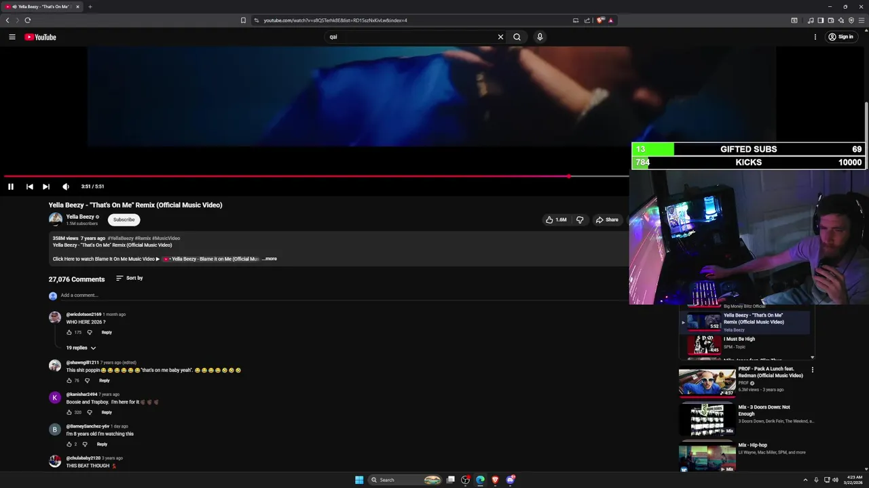Open Brave Rewards triangle icon
Screen dimensions: 869x488
[610, 20]
